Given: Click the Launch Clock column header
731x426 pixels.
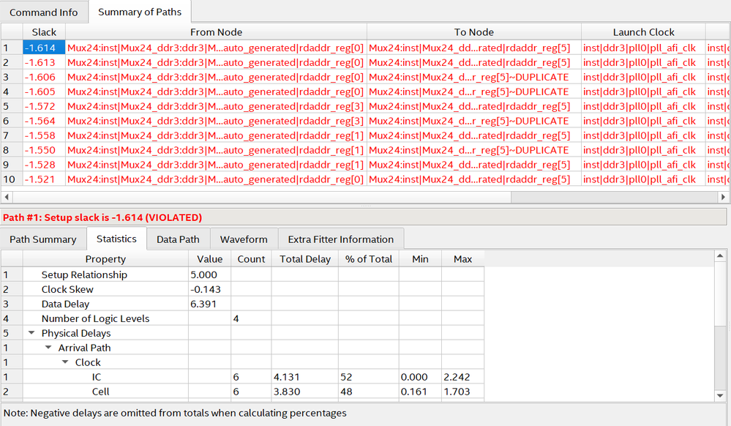Looking at the screenshot, I should click(643, 32).
